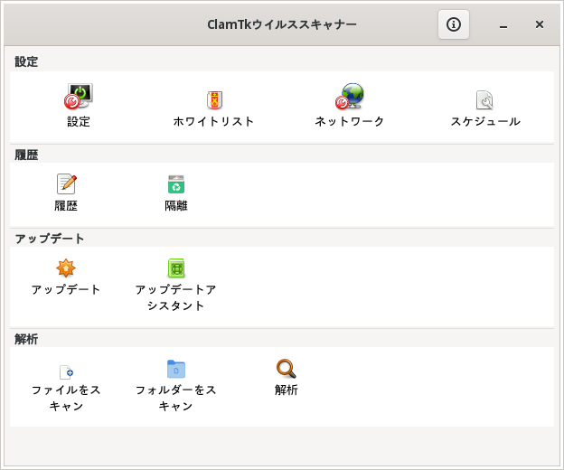Click the 履歴 section header

[27, 155]
